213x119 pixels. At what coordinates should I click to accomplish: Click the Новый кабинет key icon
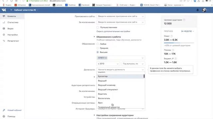pyautogui.click(x=4, y=110)
